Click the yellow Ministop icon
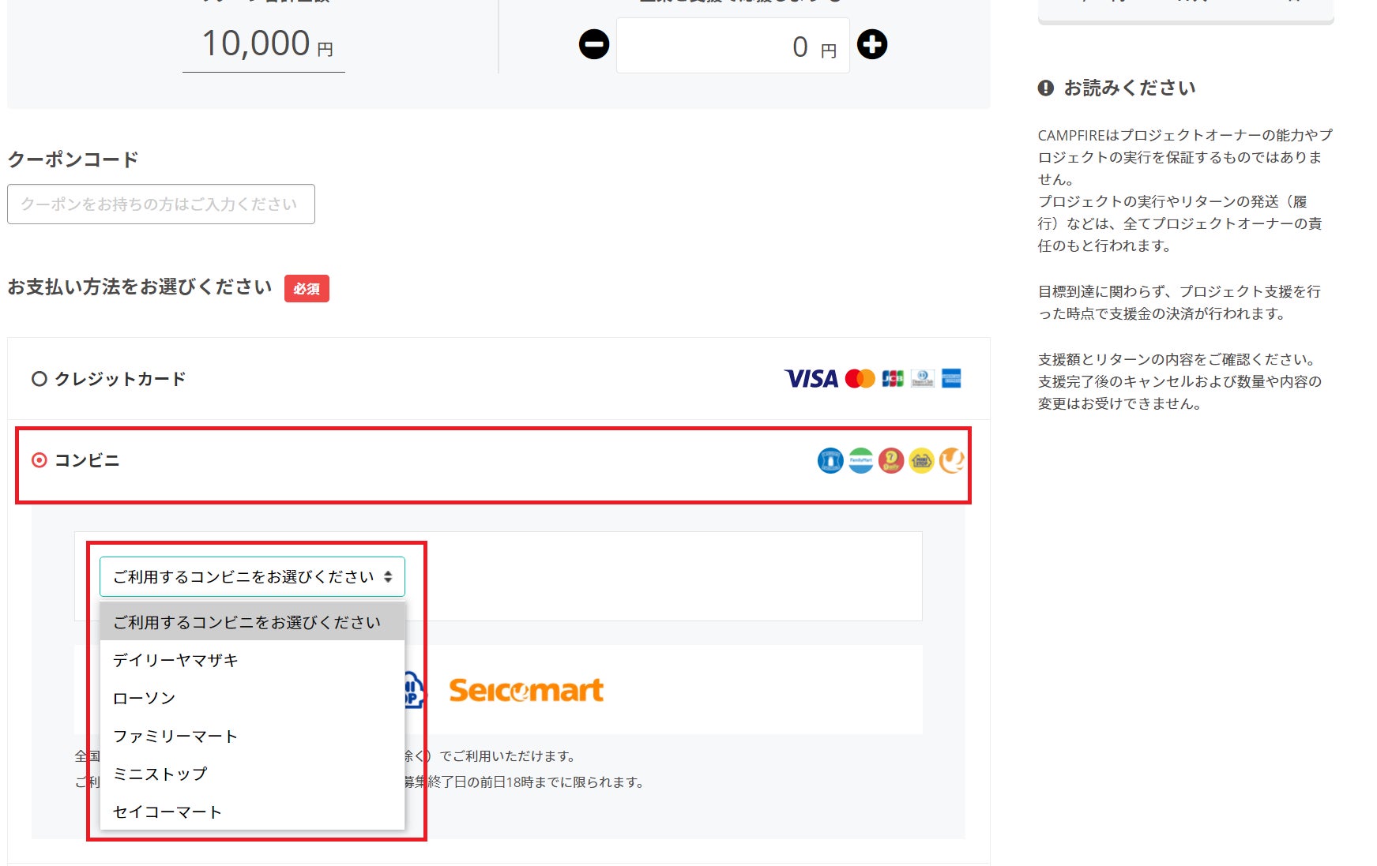Viewport: 1377px width, 866px height. [x=921, y=460]
